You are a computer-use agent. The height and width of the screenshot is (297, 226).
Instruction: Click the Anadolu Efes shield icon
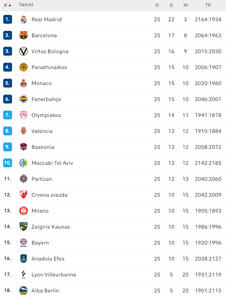coord(23,259)
